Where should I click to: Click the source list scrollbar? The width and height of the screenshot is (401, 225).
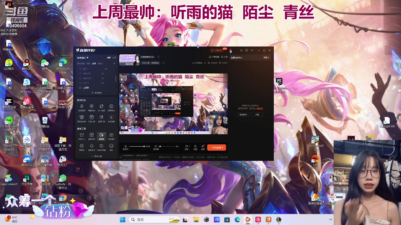(x=116, y=79)
